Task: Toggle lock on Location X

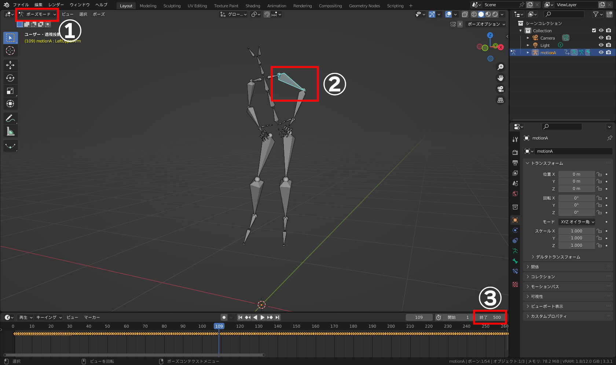Action: tap(599, 174)
